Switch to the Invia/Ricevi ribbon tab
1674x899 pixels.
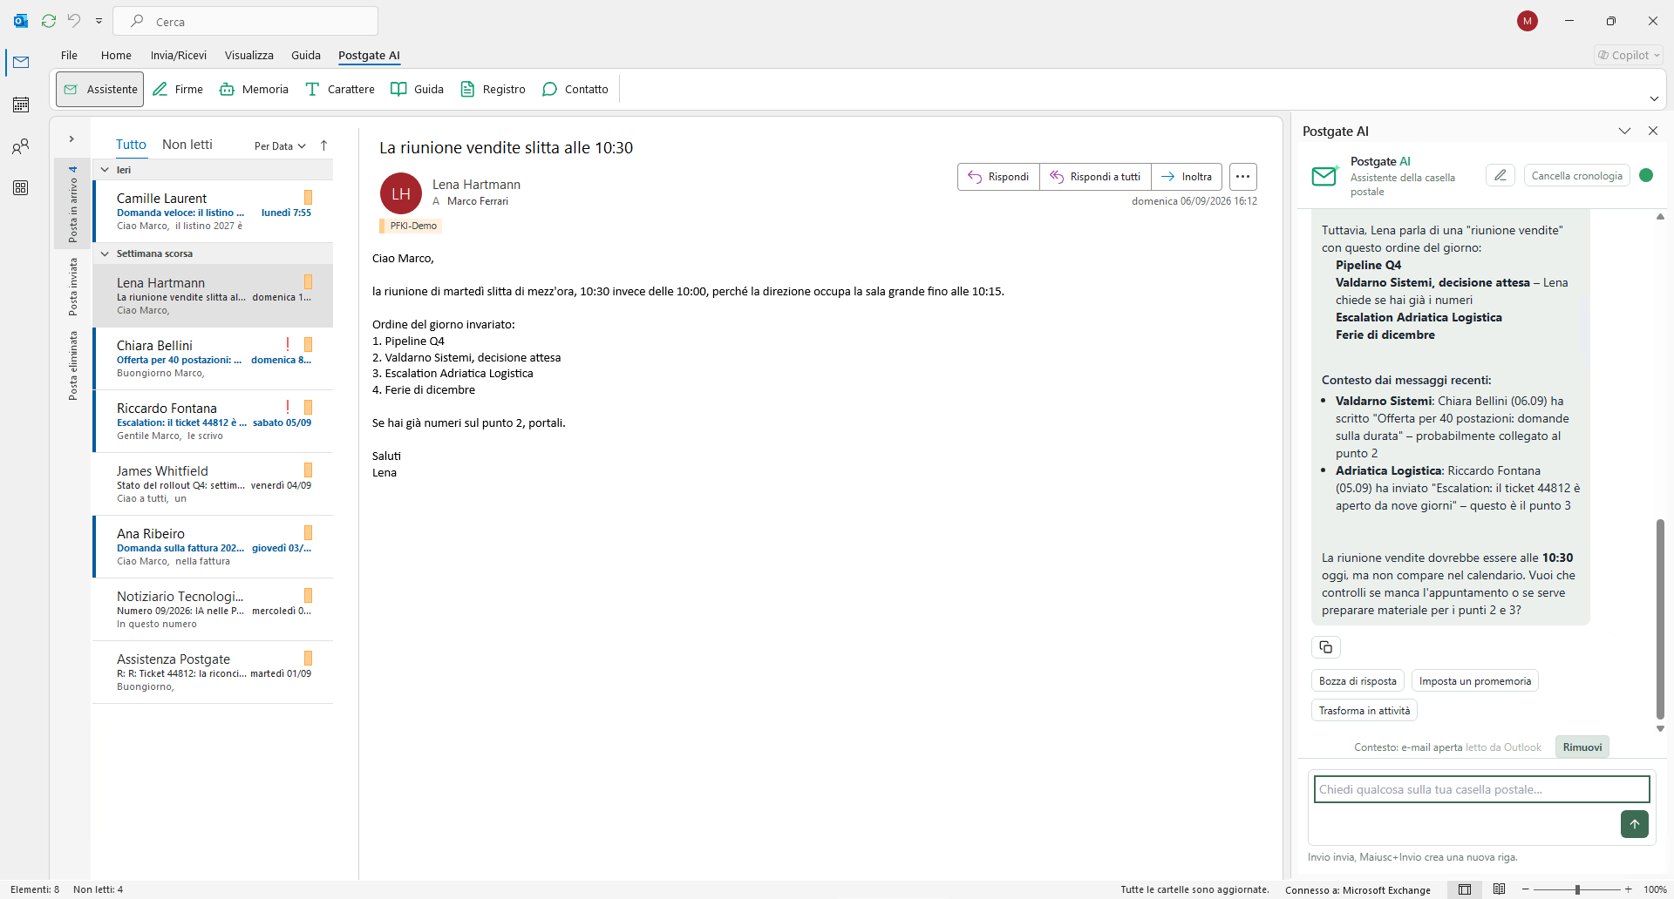[x=179, y=55]
